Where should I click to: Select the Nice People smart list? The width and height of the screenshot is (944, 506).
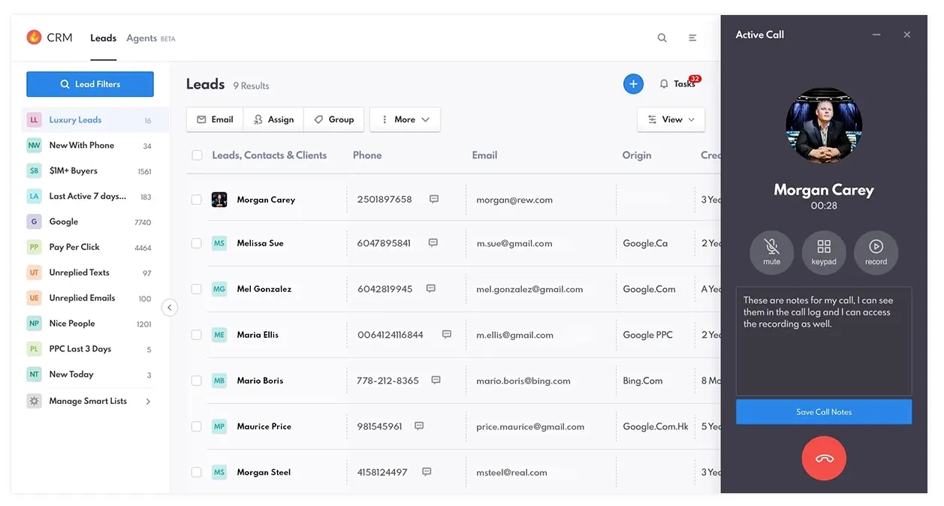(95, 324)
